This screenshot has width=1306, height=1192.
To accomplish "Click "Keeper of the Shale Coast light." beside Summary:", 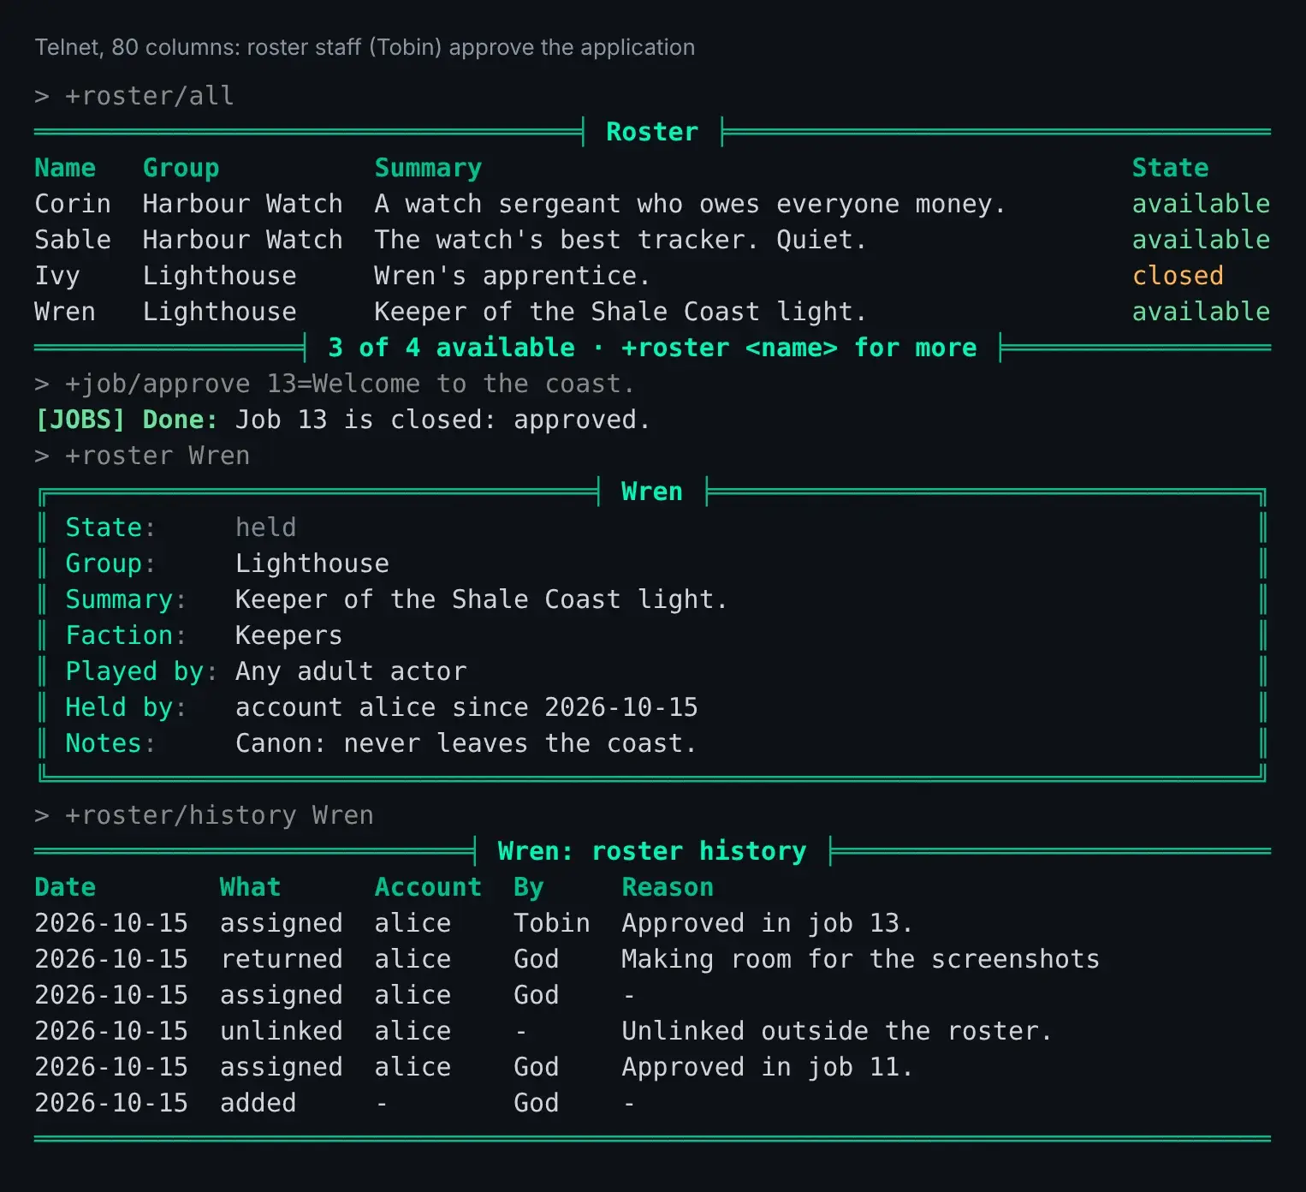I will click(x=482, y=599).
